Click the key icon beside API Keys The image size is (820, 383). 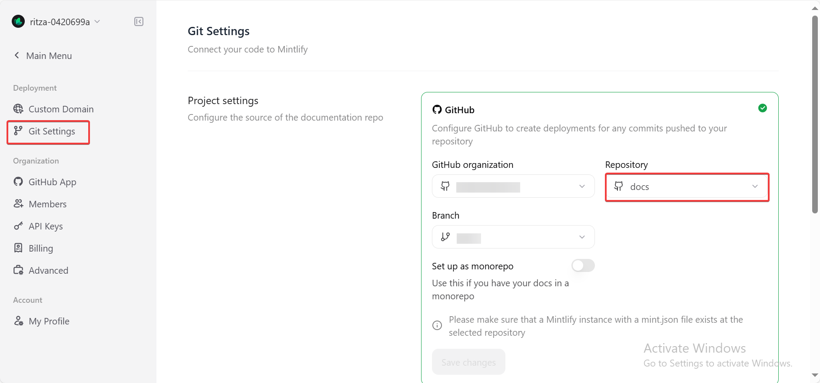(x=18, y=226)
